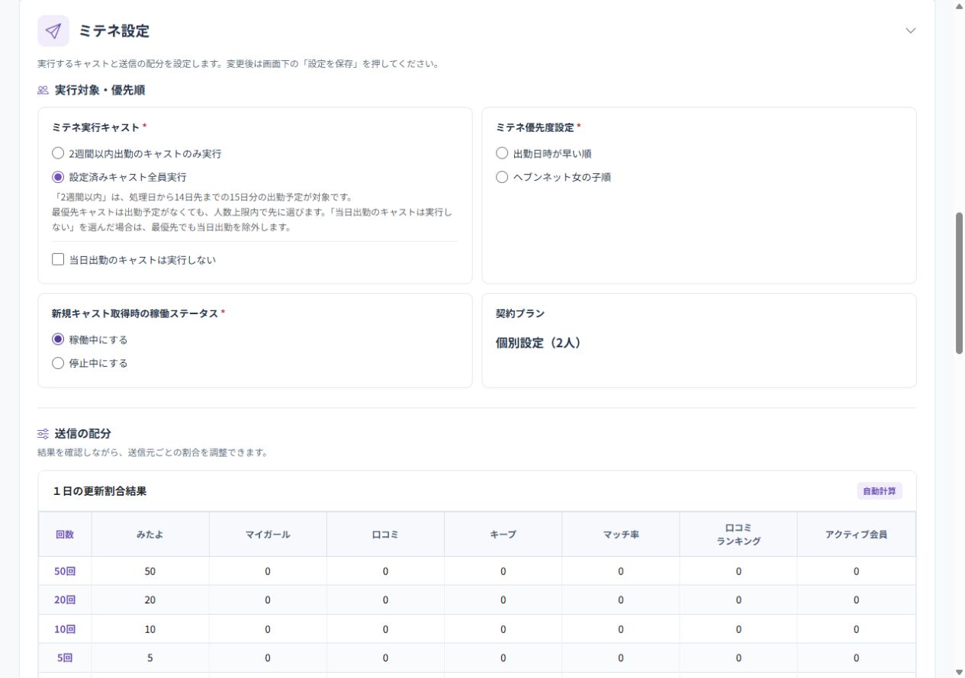Click the 契約プラン label
The height and width of the screenshot is (678, 965).
coord(520,313)
